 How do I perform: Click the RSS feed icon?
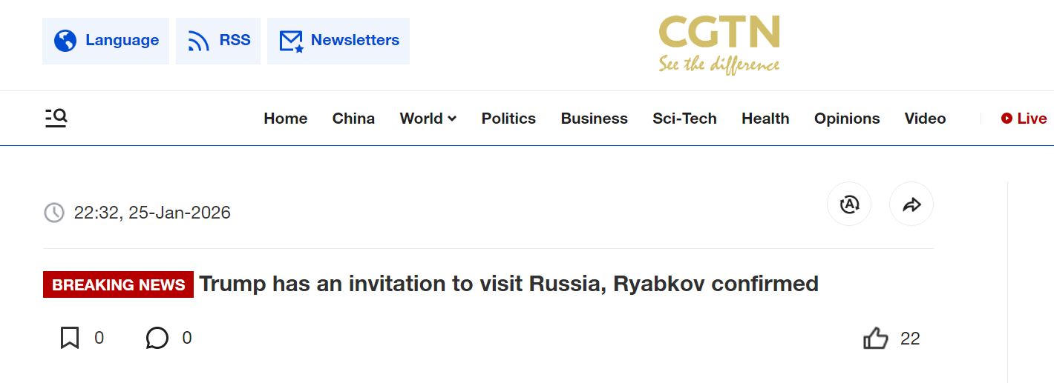[x=199, y=41]
